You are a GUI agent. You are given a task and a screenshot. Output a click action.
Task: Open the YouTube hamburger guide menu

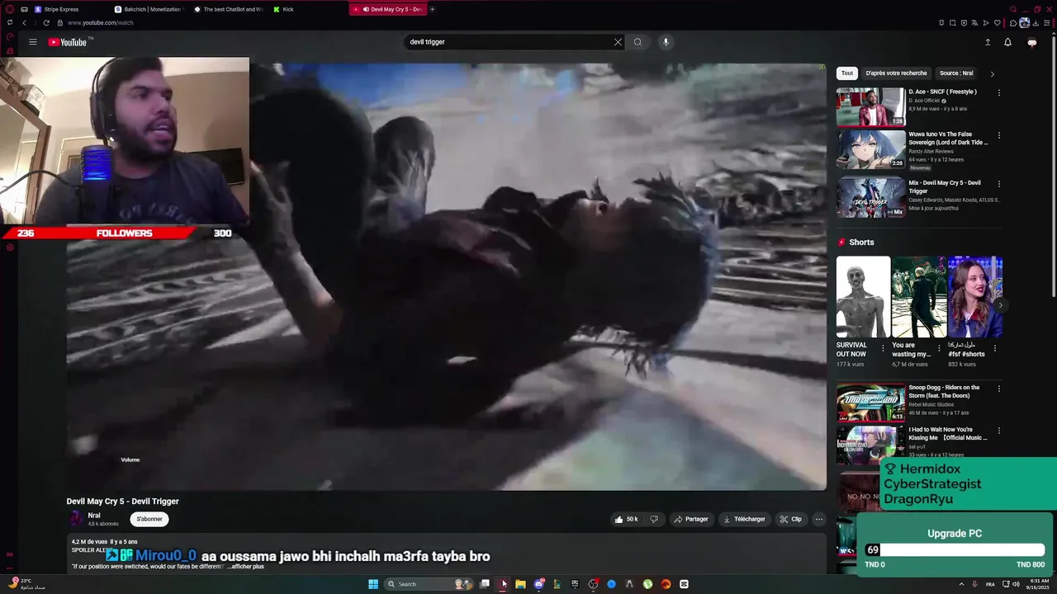33,42
